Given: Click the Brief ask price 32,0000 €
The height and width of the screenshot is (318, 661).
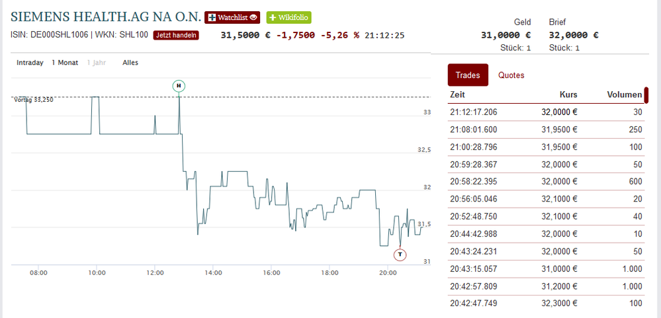Looking at the screenshot, I should coord(574,36).
